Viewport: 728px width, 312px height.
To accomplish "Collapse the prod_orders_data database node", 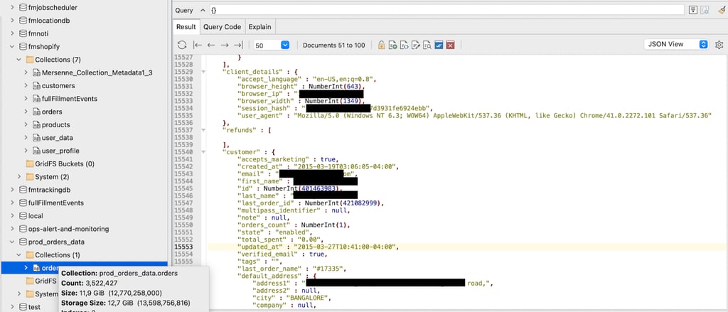I will [13, 242].
